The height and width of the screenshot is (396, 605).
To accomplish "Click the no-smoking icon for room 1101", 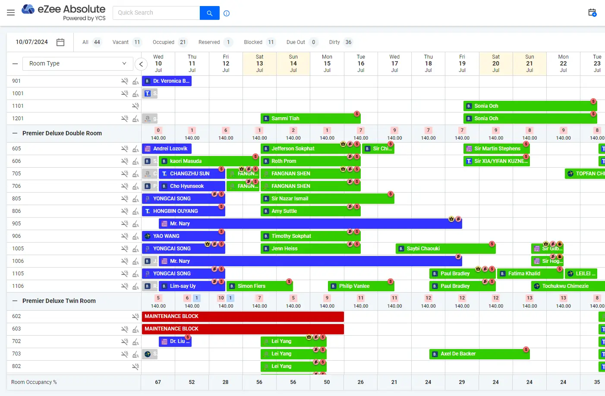I will (x=135, y=106).
